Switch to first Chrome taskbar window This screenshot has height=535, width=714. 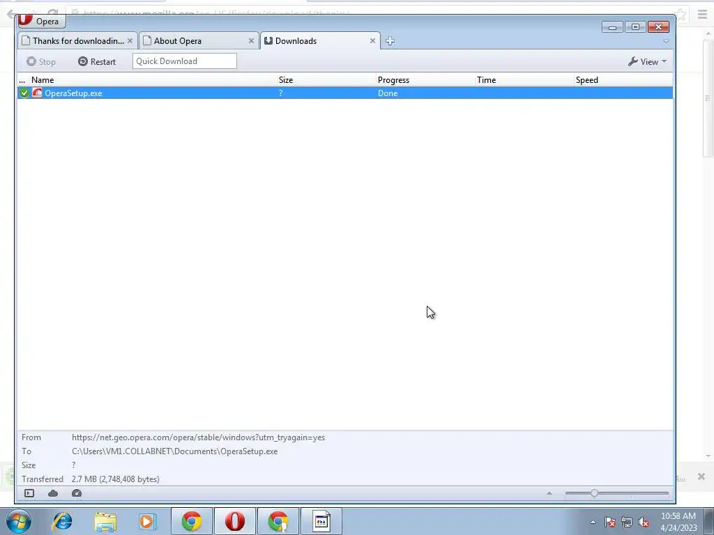[191, 521]
